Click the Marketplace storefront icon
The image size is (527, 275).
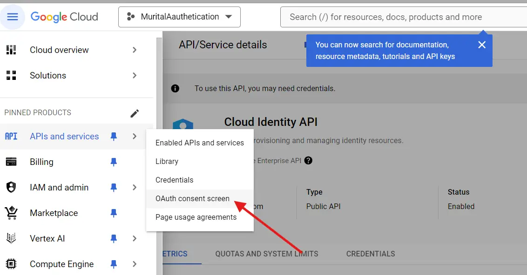coord(12,213)
